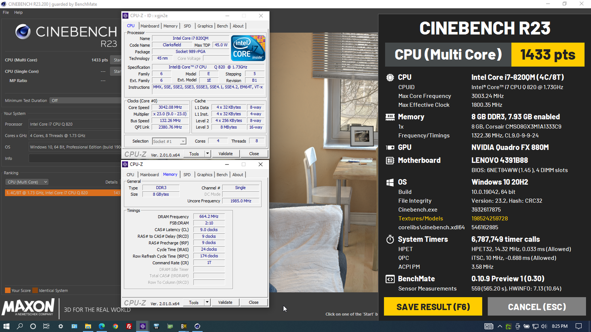
Task: Open the Meet Now tray icon
Action: click(x=517, y=326)
